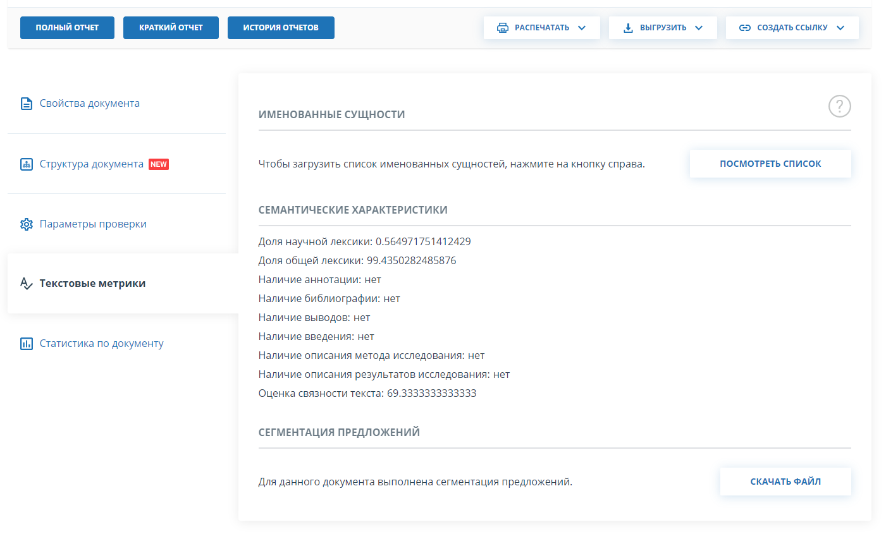Viewport: 886px width, 534px height.
Task: Open help via the question mark icon
Action: click(839, 106)
